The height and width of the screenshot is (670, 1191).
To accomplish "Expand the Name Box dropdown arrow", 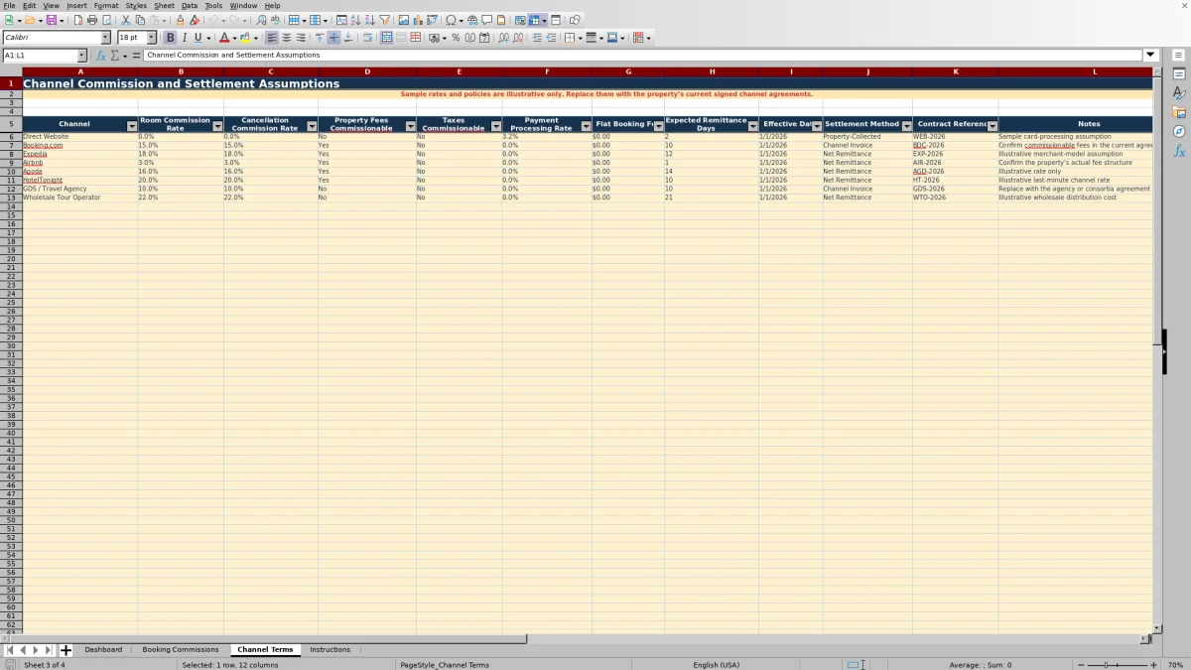I will (x=81, y=56).
